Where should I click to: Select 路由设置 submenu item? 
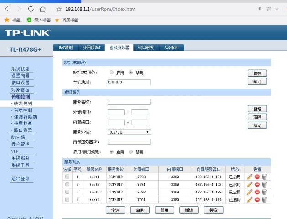tap(23, 130)
